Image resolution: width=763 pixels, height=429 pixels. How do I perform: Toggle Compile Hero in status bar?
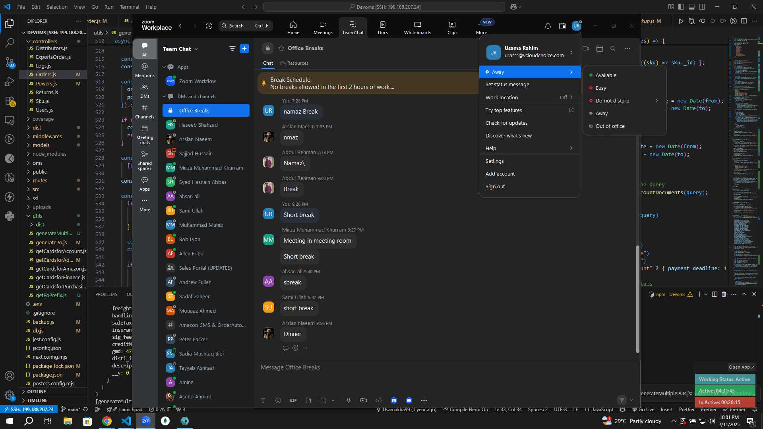coord(465,410)
